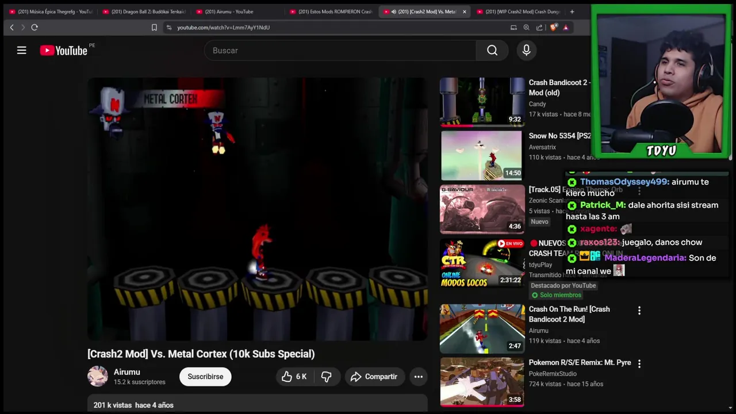Click the 'Nuevo' badge on Track.05 video

(539, 222)
